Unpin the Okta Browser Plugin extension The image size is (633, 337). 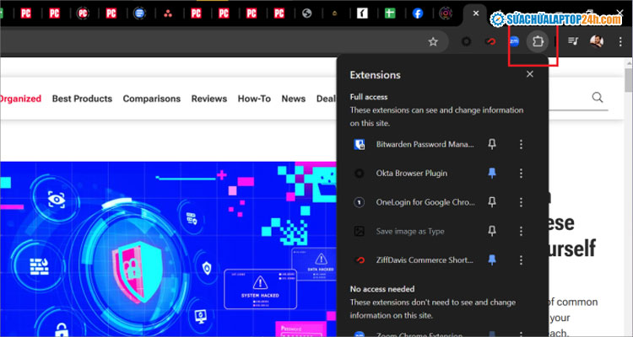tap(492, 173)
